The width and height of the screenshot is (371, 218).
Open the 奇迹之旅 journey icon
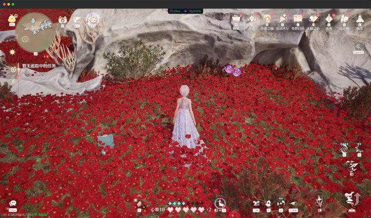(267, 19)
